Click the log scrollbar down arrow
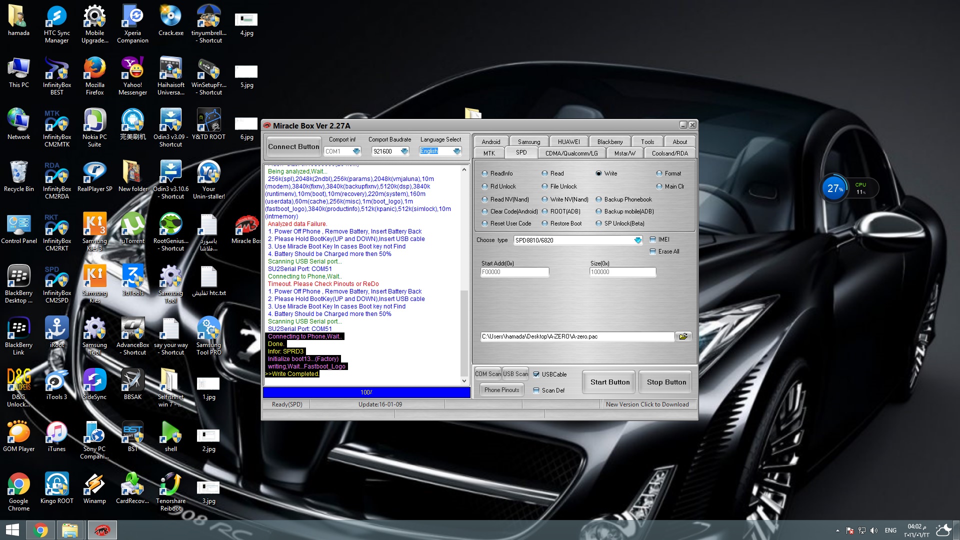The width and height of the screenshot is (960, 540). (464, 381)
